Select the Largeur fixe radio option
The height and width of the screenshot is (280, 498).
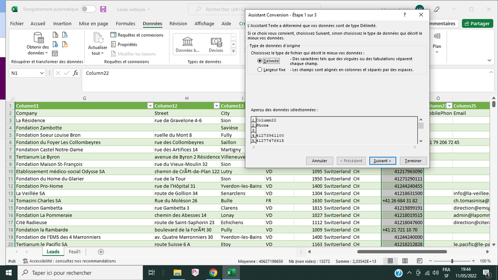click(x=260, y=70)
